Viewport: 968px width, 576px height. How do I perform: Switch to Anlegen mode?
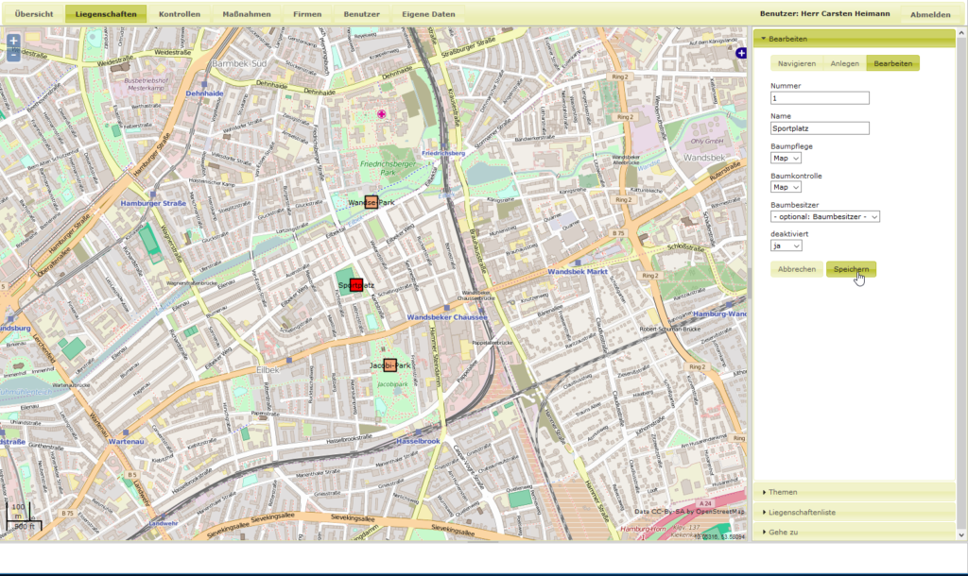point(844,63)
